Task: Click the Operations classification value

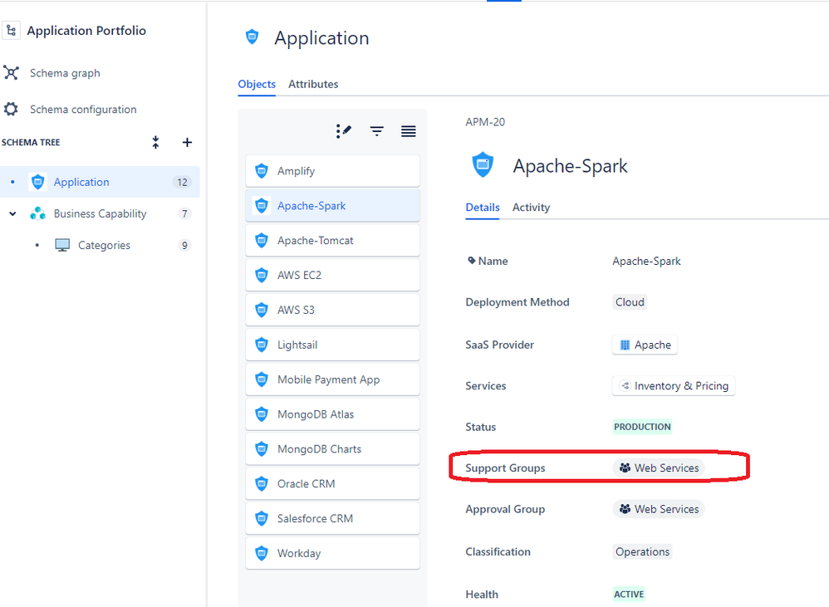Action: (642, 551)
